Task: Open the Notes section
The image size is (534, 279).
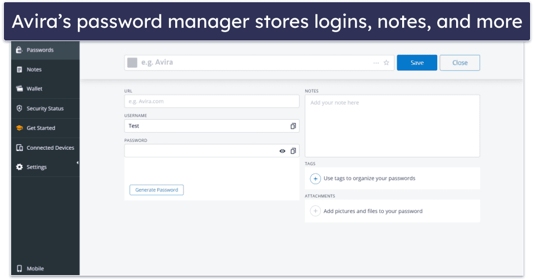Action: pyautogui.click(x=34, y=69)
